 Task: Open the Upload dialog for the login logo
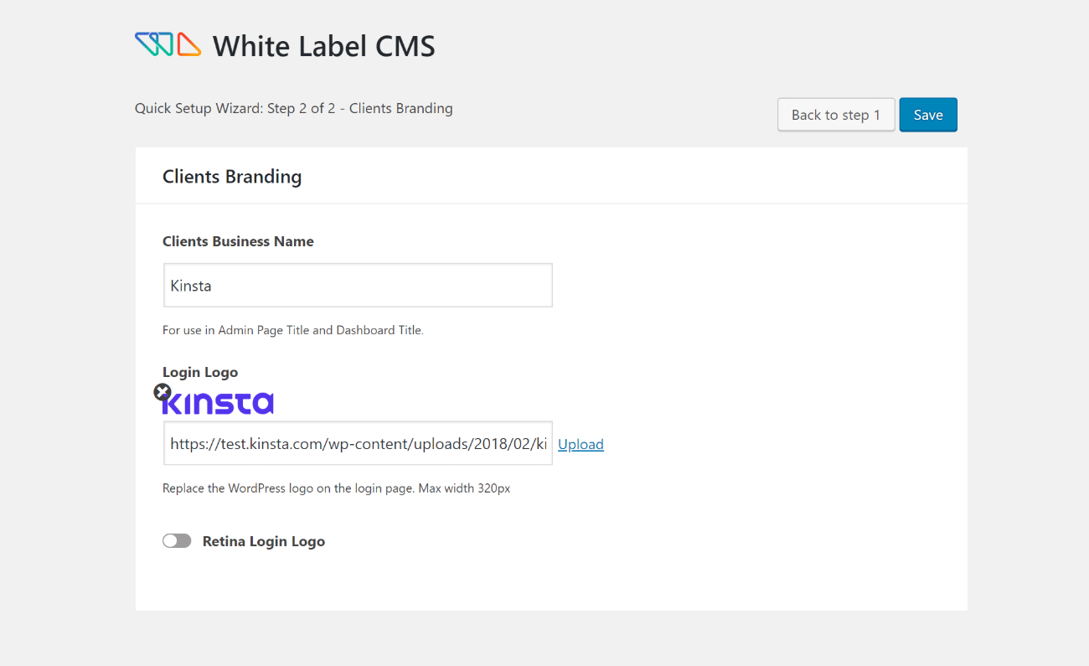581,443
